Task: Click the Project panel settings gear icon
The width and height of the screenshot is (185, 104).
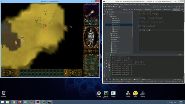Action: point(129,10)
